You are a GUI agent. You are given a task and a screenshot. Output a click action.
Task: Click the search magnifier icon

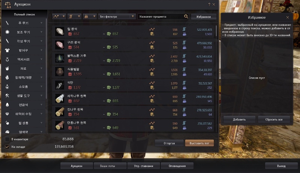tap(186, 17)
